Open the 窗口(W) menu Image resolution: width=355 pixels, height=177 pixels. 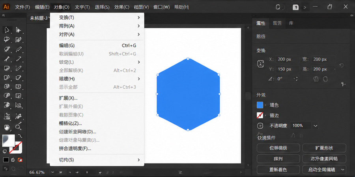[x=161, y=7]
